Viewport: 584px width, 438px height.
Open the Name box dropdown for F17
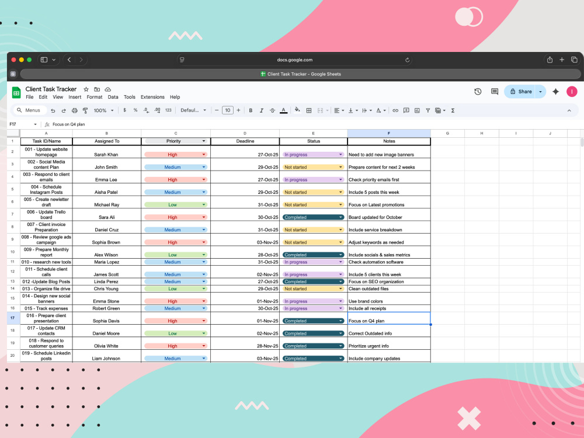(36, 124)
